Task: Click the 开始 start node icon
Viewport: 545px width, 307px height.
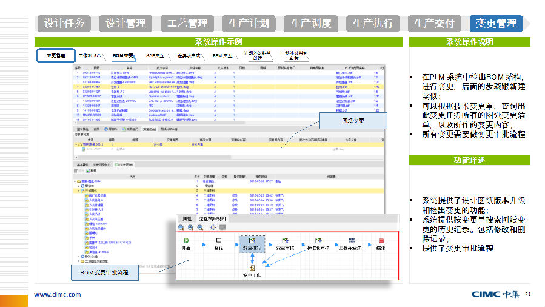Action: pyautogui.click(x=186, y=240)
